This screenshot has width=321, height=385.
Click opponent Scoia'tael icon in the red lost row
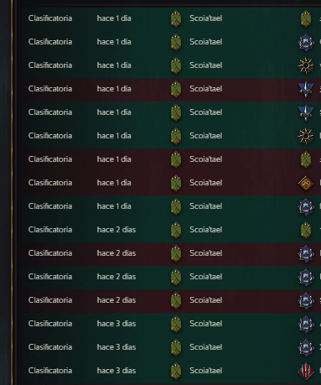pyautogui.click(x=306, y=159)
